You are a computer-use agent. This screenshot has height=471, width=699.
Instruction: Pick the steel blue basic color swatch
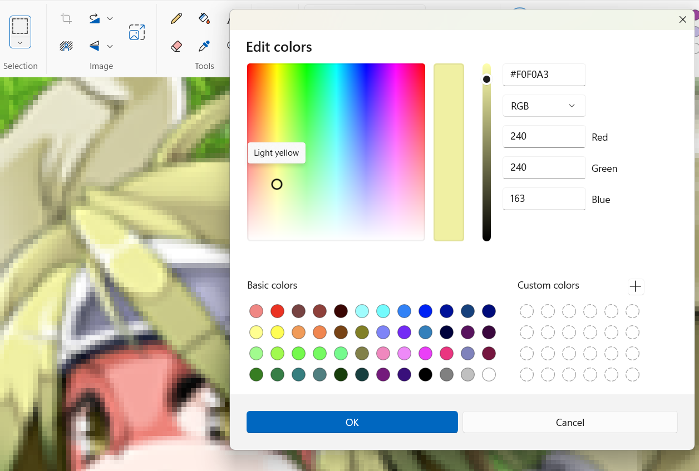click(425, 333)
